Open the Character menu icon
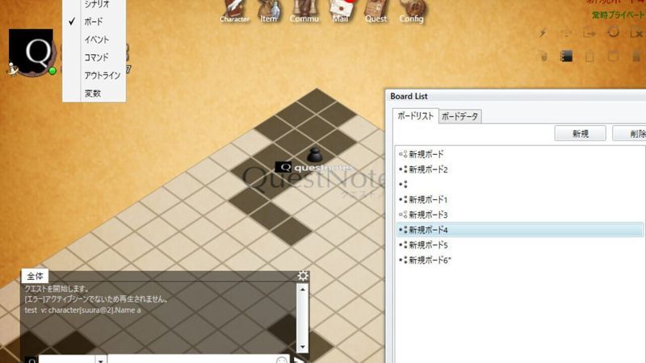Viewport: 646px width, 363px height. click(234, 11)
